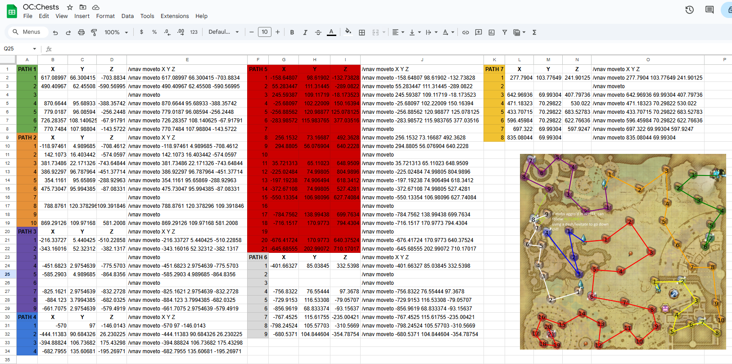Open the Text color picker

tap(331, 32)
